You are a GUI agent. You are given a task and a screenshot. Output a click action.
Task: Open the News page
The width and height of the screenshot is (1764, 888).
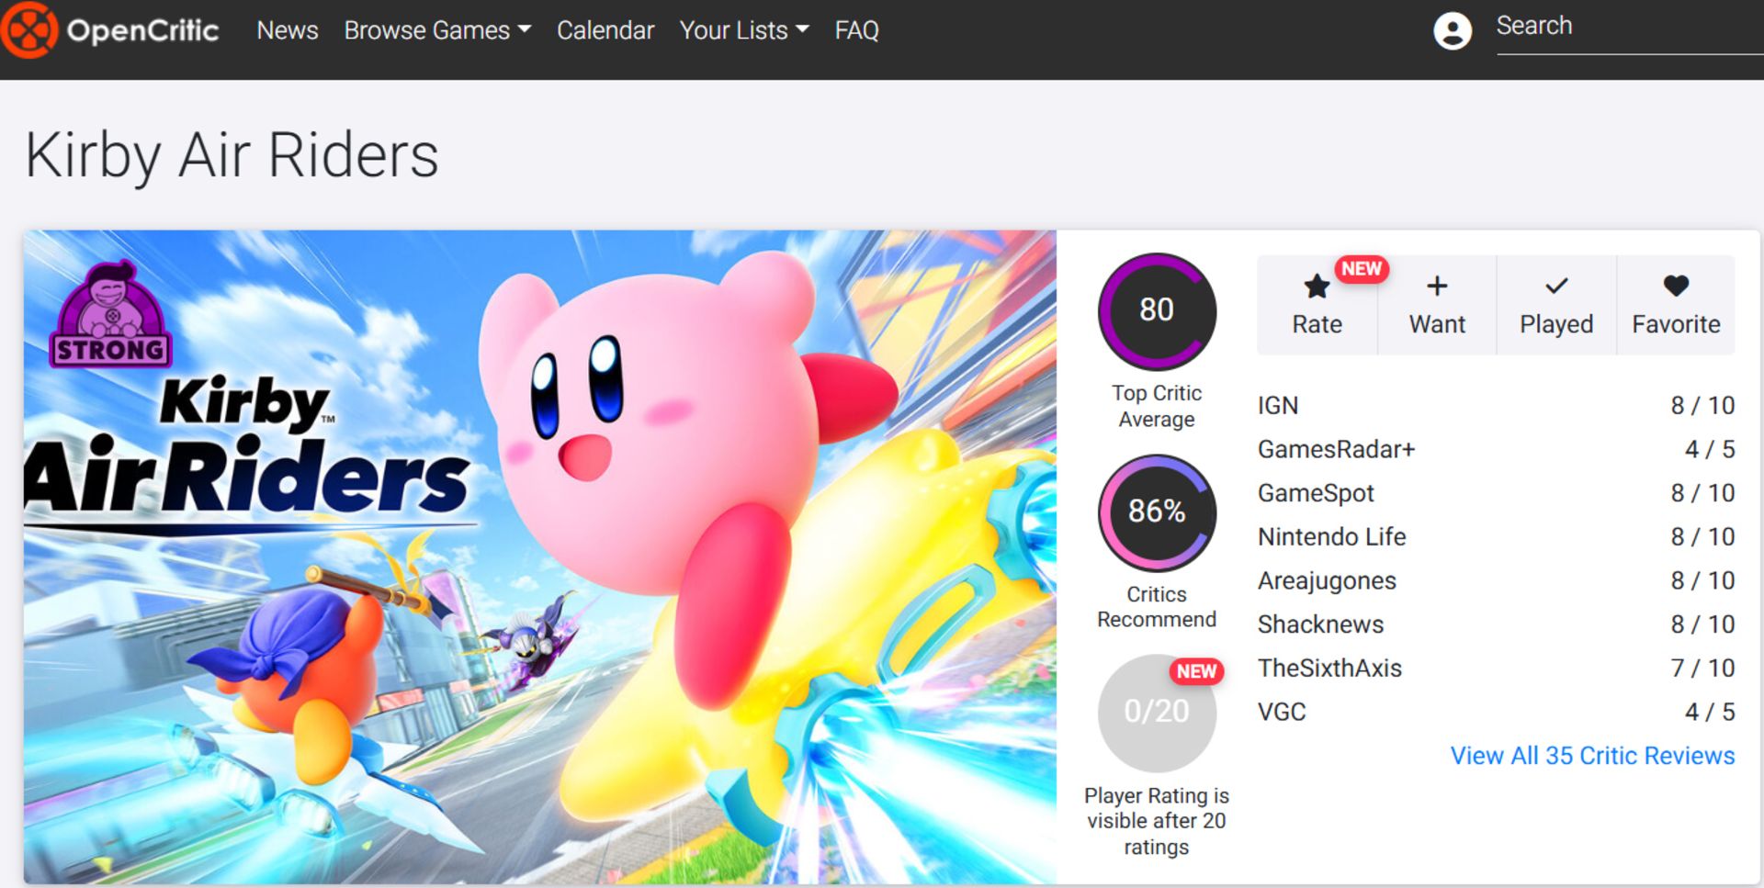pyautogui.click(x=288, y=30)
